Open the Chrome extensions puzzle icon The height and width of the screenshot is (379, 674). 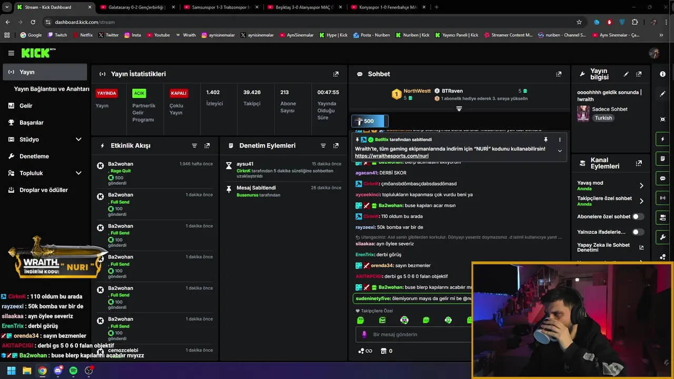[x=635, y=22]
